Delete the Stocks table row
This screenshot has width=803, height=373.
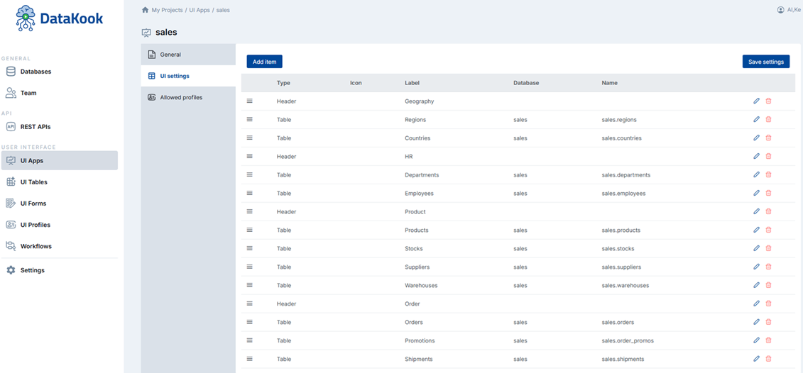768,248
